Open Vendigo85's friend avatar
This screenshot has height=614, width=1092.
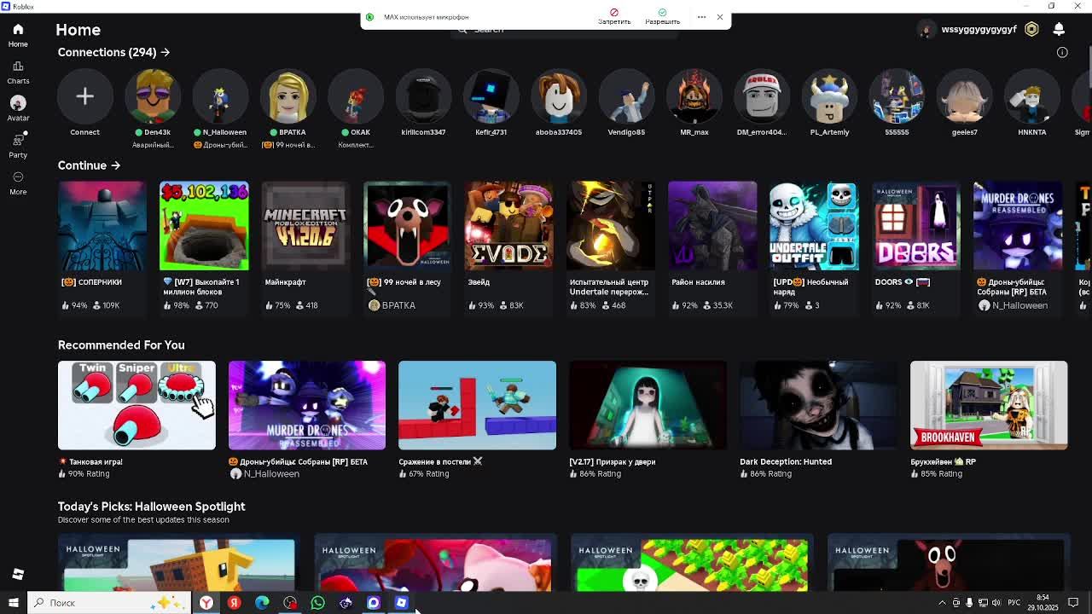626,96
